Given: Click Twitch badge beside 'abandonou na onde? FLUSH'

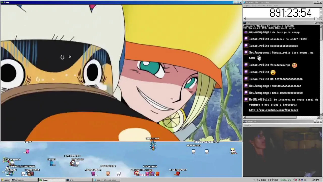Looking at the screenshot, I should pyautogui.click(x=246, y=39).
